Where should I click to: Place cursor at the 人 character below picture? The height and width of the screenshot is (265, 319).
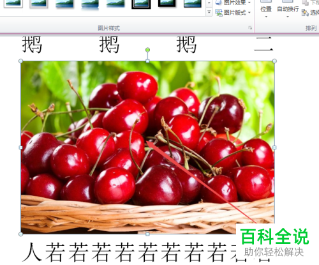pos(32,252)
